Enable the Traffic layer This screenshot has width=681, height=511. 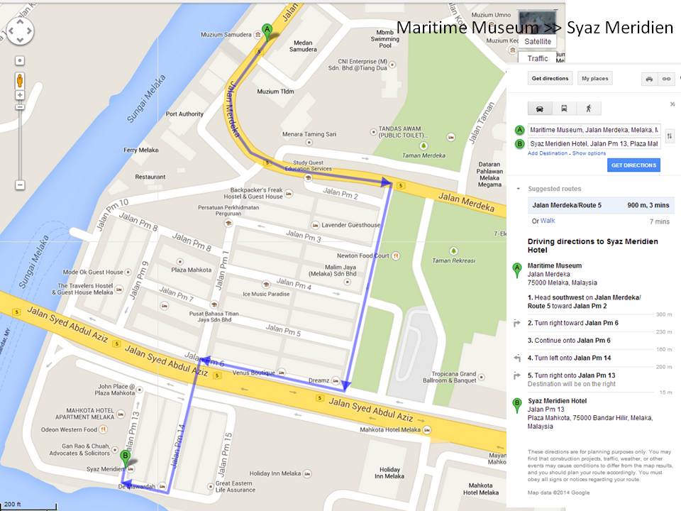click(x=538, y=59)
